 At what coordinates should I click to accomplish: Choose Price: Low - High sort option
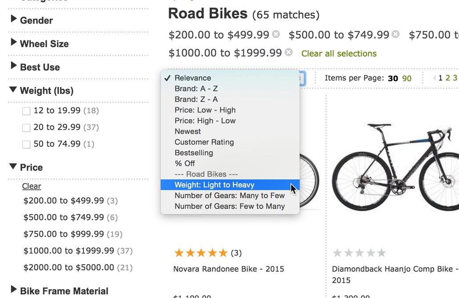pyautogui.click(x=205, y=110)
